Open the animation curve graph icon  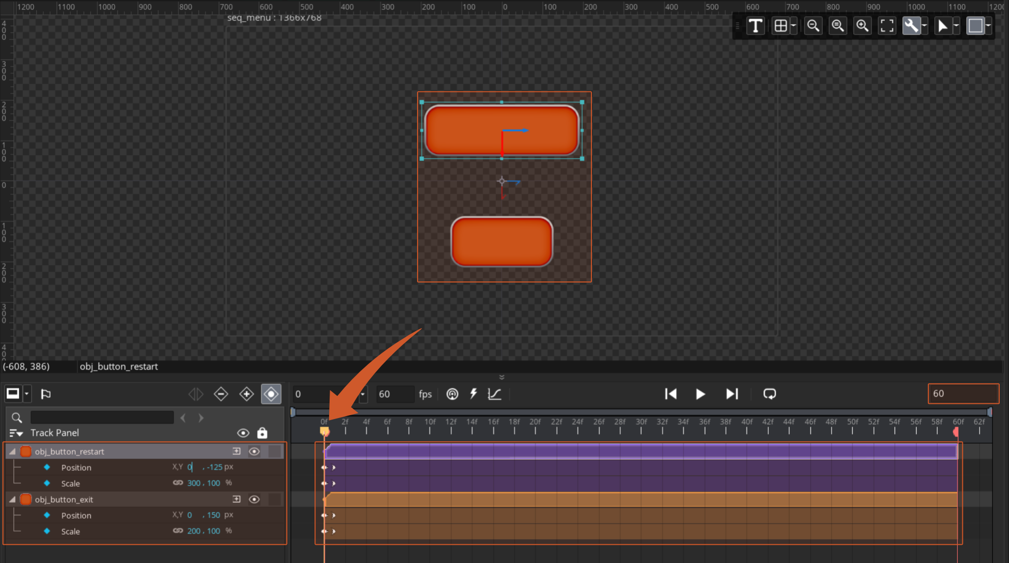pyautogui.click(x=494, y=394)
